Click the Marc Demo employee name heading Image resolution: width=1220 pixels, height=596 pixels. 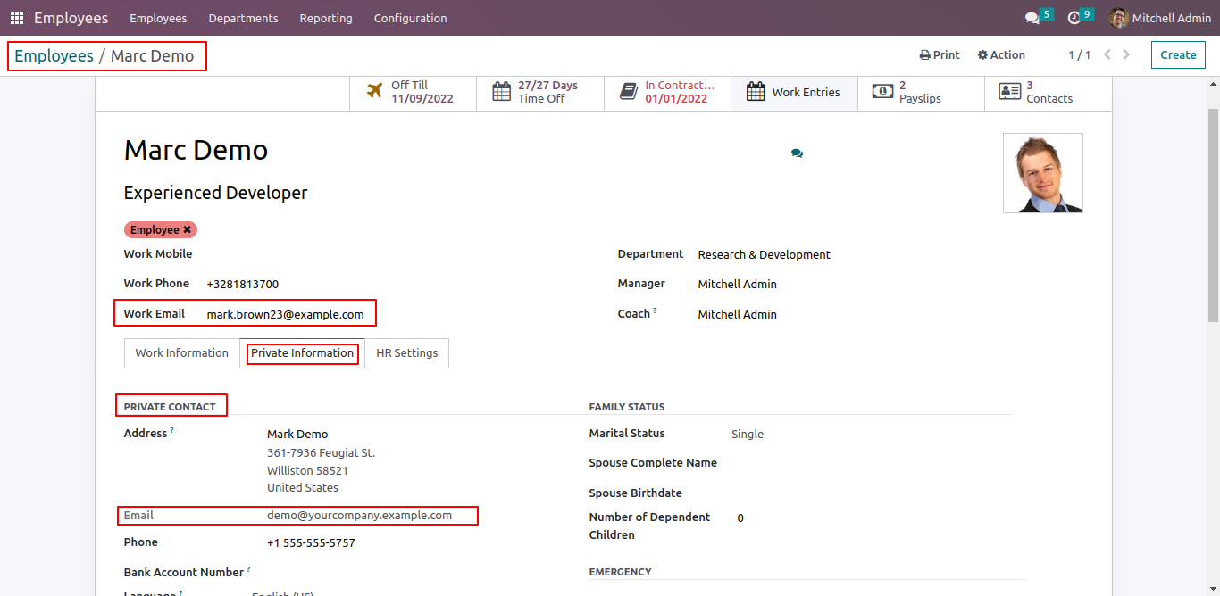point(196,150)
